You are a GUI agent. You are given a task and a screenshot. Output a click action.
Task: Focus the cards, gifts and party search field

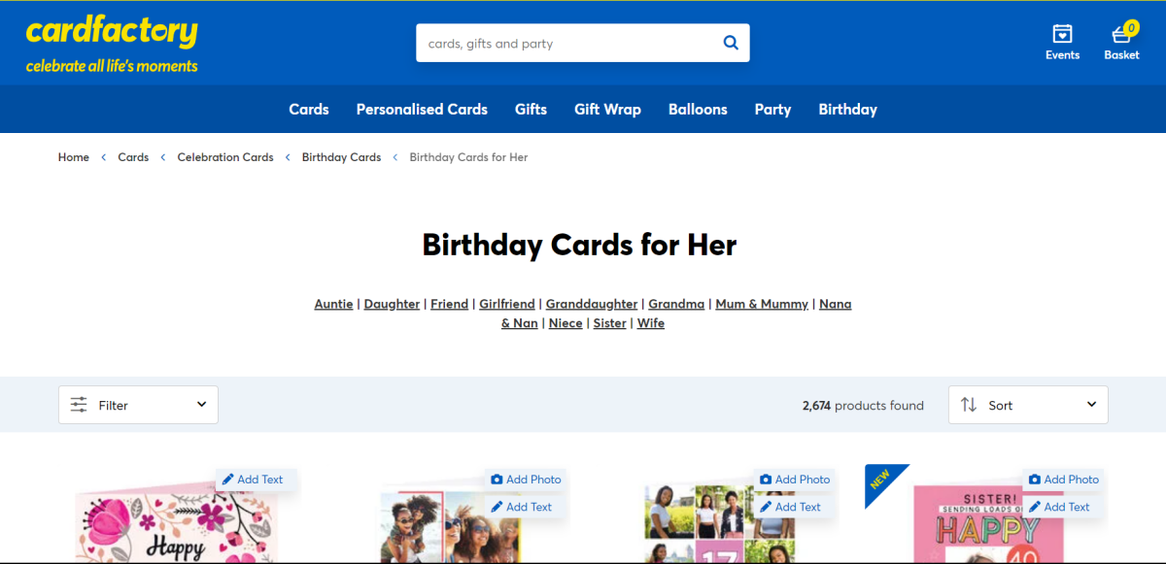click(x=568, y=44)
